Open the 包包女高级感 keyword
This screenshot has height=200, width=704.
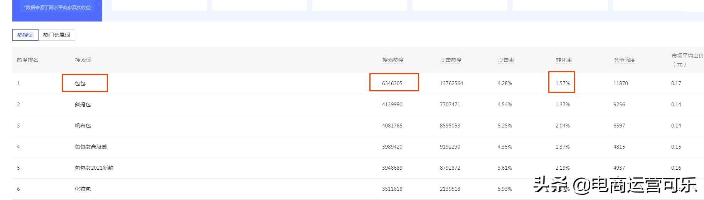pyautogui.click(x=91, y=147)
